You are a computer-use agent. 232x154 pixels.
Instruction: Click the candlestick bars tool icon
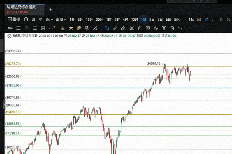click(x=132, y=28)
